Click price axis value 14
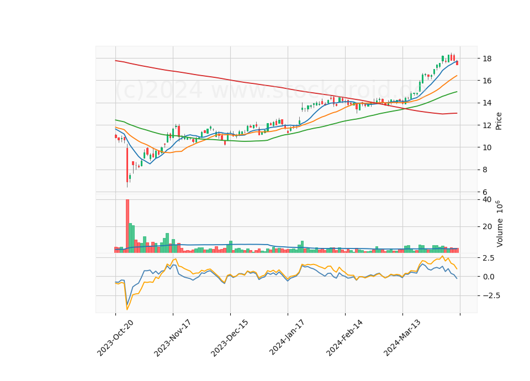Viewport: 530px width, 381px height. tap(487, 103)
